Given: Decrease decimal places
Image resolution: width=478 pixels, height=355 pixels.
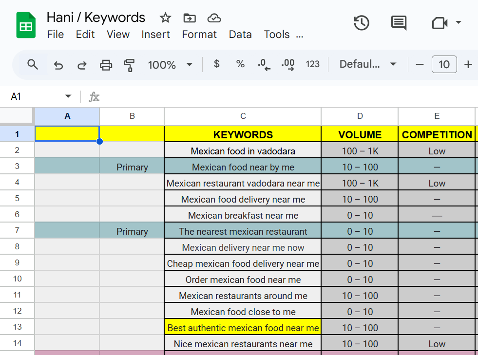Looking at the screenshot, I should [264, 64].
